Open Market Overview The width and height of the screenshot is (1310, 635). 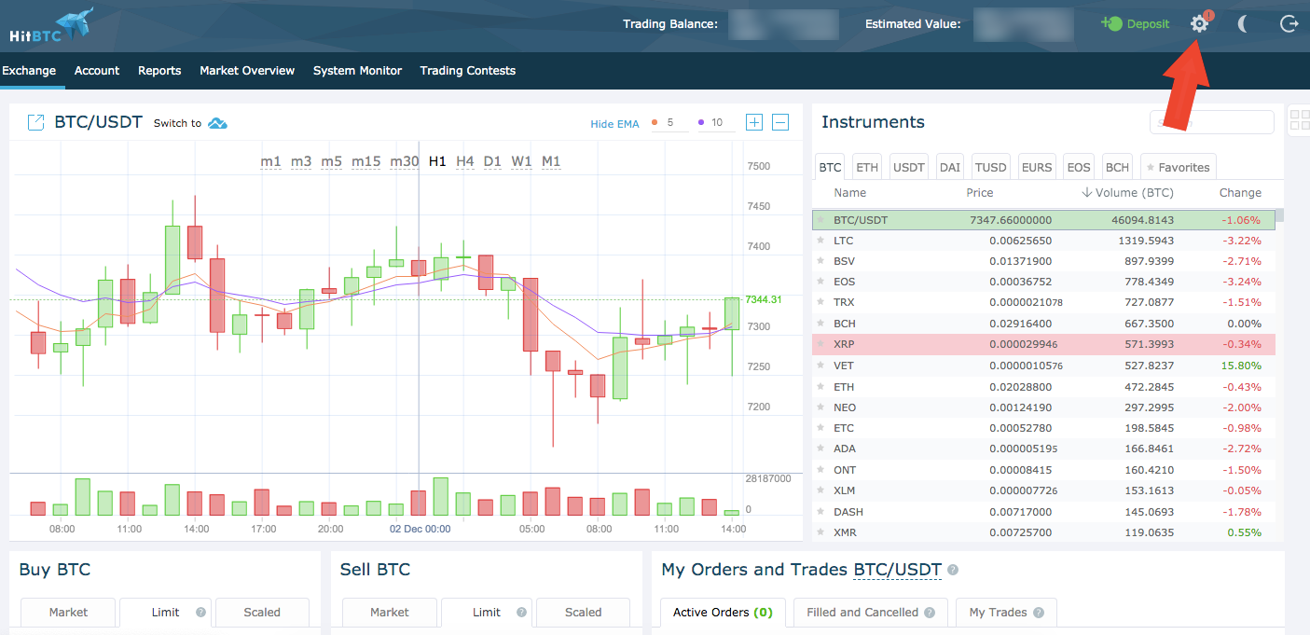[247, 71]
